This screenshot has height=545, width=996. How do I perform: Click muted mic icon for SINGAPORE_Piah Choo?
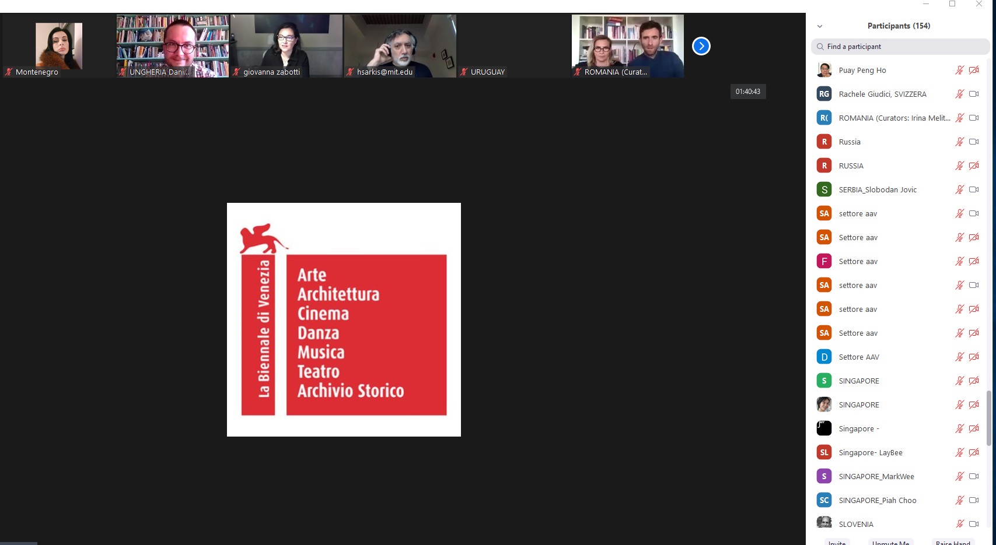[959, 500]
